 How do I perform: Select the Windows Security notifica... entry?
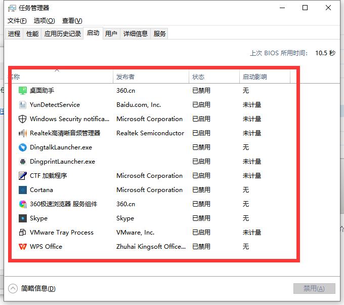[x=69, y=119]
